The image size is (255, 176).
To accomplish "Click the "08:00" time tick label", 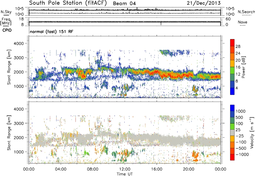I will point(93,169).
